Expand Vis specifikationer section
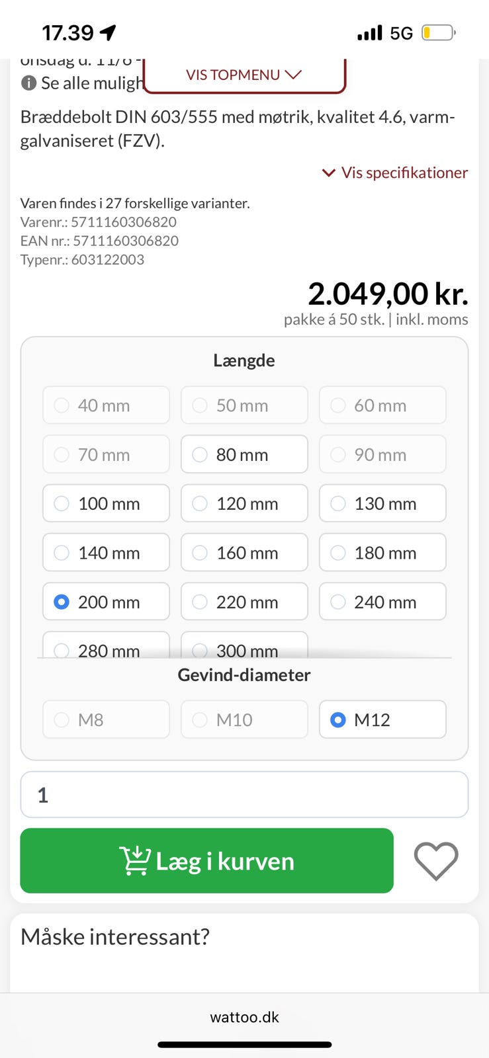The height and width of the screenshot is (1058, 489). (x=395, y=173)
